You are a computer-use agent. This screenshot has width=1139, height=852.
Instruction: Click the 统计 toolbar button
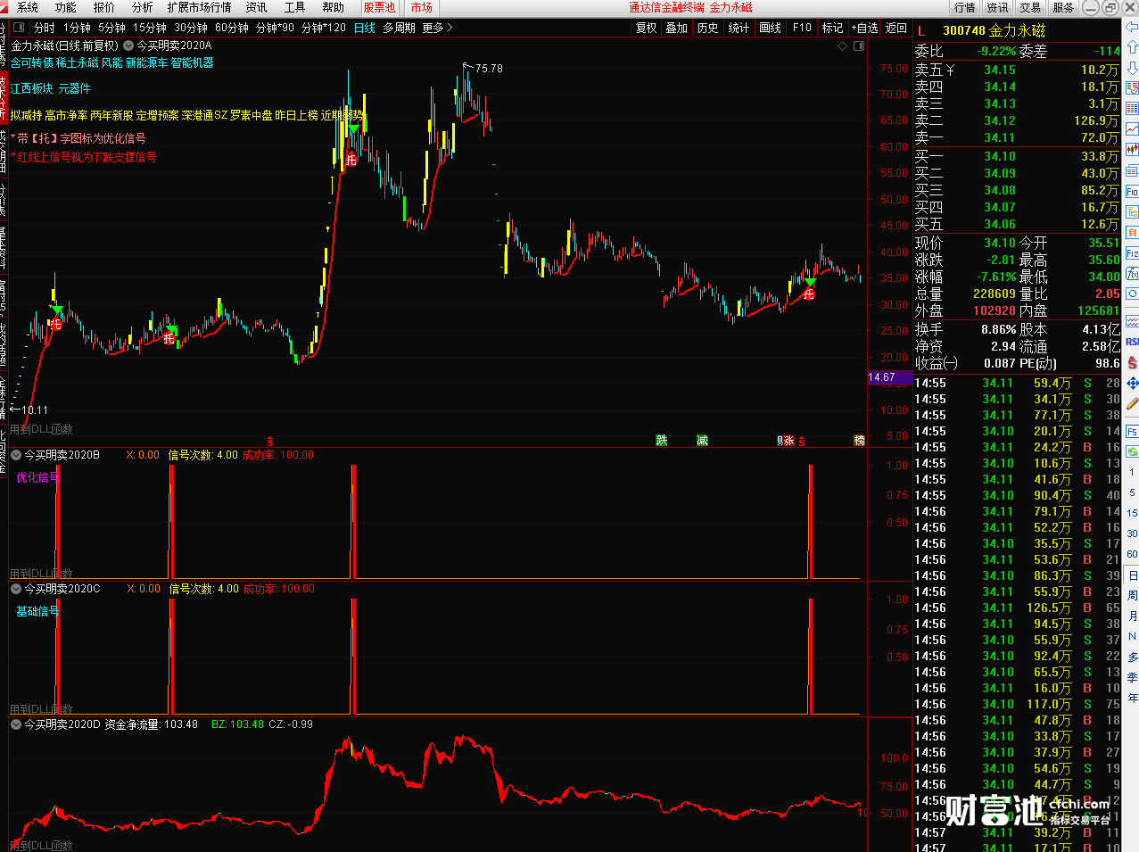pyautogui.click(x=739, y=28)
